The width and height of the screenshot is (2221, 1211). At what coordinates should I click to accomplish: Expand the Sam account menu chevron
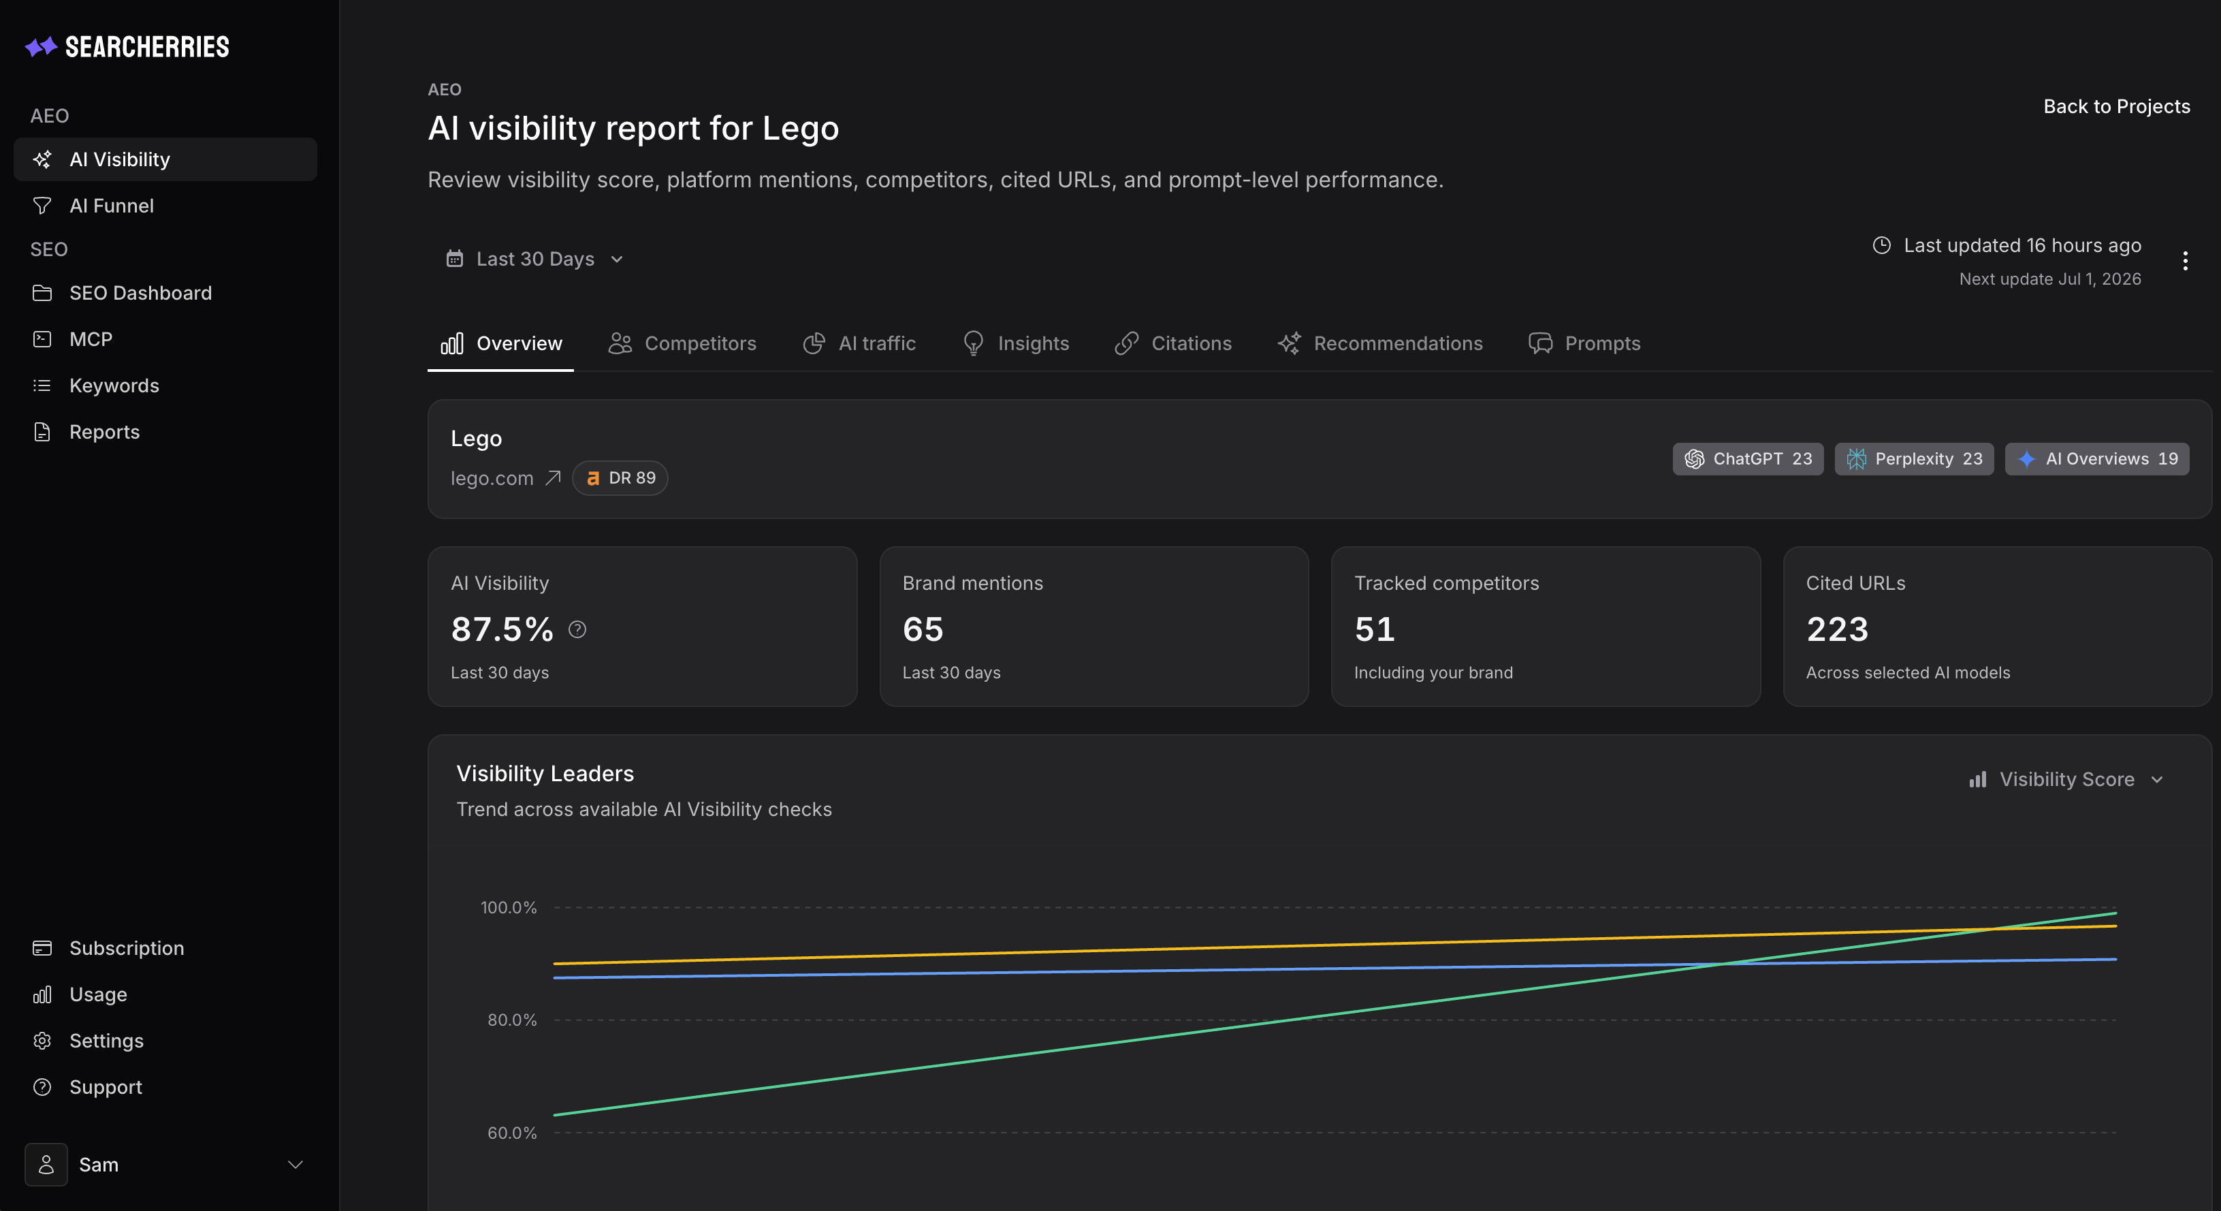click(x=295, y=1165)
